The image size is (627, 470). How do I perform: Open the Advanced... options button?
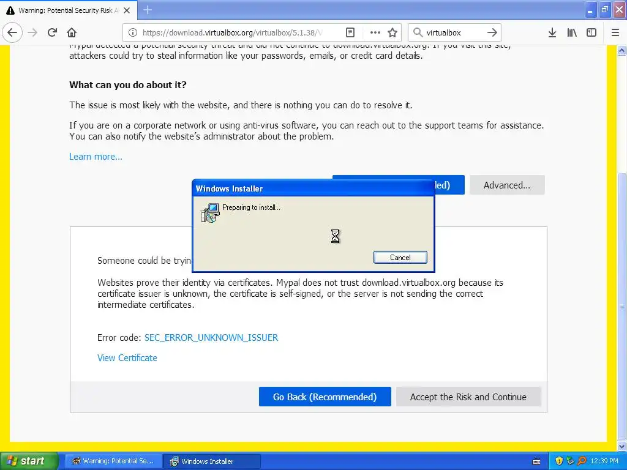pos(506,185)
